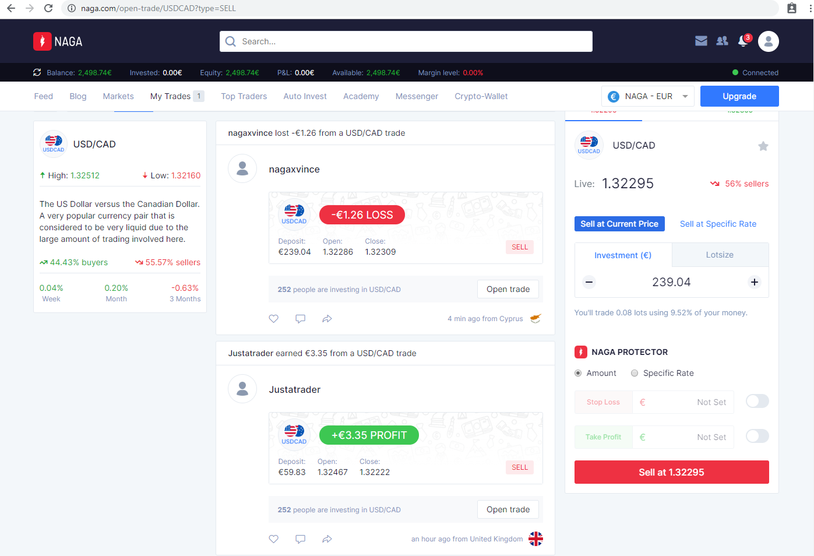Click USDCAD flag icon in left panel
The image size is (814, 556).
pyautogui.click(x=54, y=143)
